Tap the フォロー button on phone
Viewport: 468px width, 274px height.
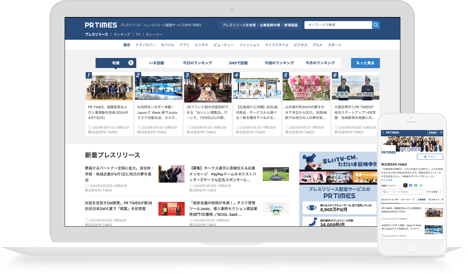(430, 156)
